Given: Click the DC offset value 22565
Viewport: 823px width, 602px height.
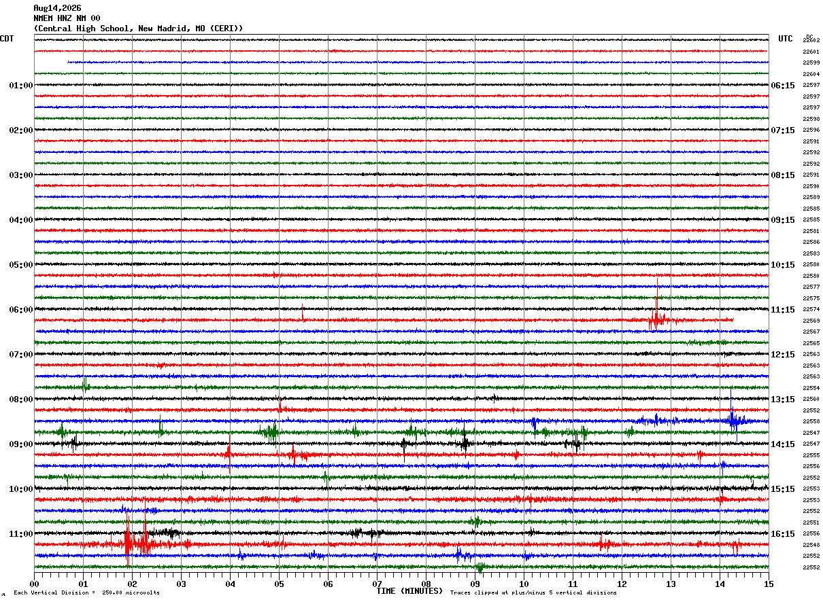Looking at the screenshot, I should pos(811,343).
